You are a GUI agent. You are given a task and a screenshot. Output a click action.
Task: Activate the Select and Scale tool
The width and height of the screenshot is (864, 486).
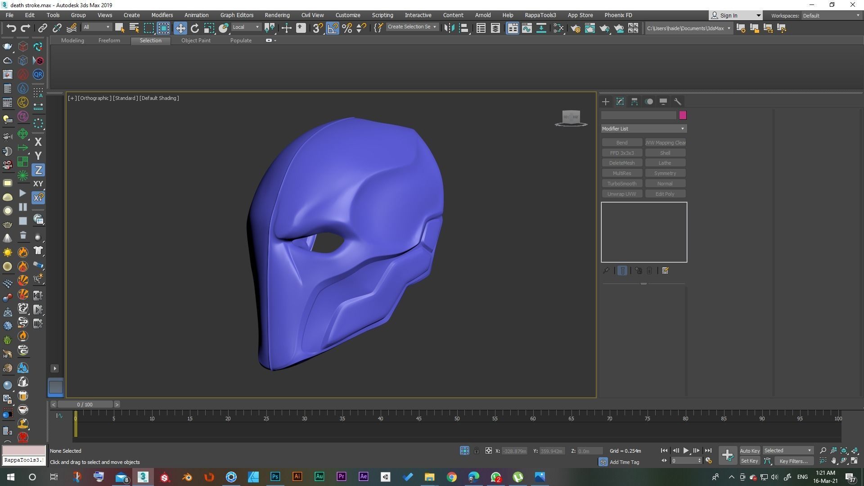(209, 28)
